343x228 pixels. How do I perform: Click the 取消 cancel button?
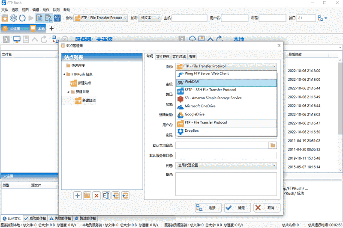[x=267, y=208]
